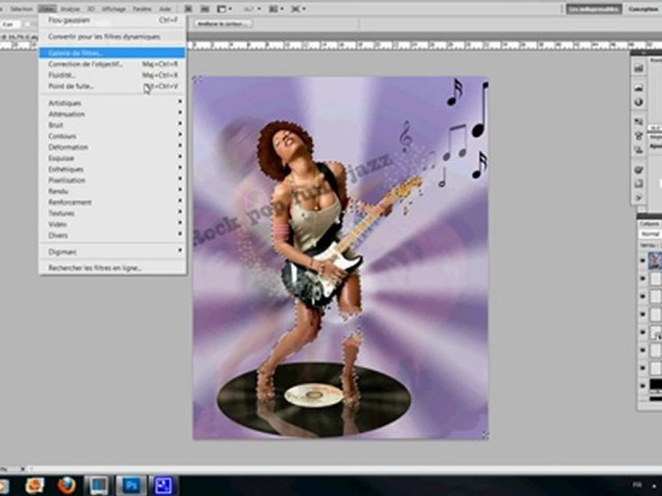Image resolution: width=662 pixels, height=496 pixels.
Task: Expand the Esthétiques filter submenu
Action: [x=112, y=169]
